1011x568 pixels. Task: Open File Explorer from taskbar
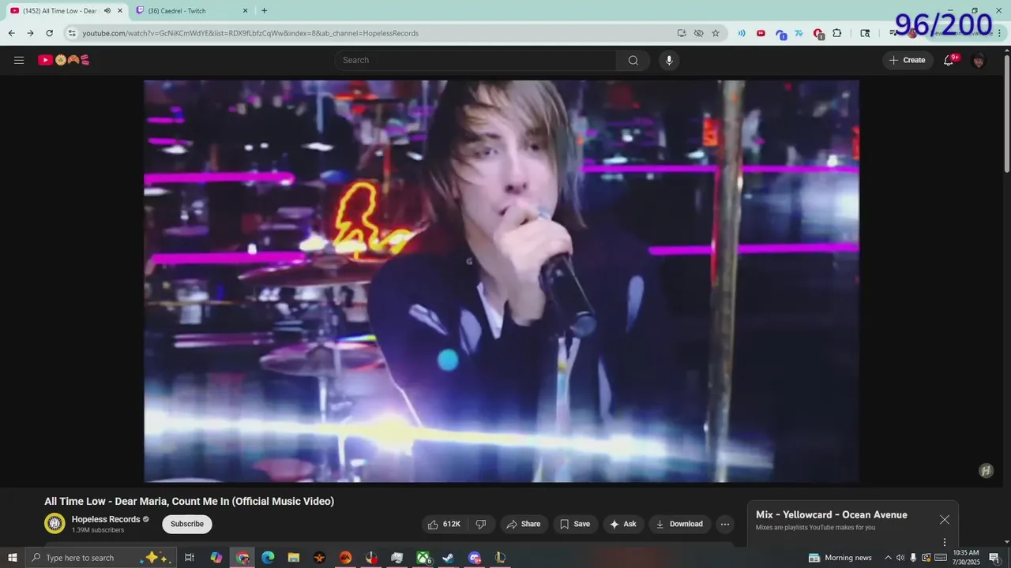293,558
